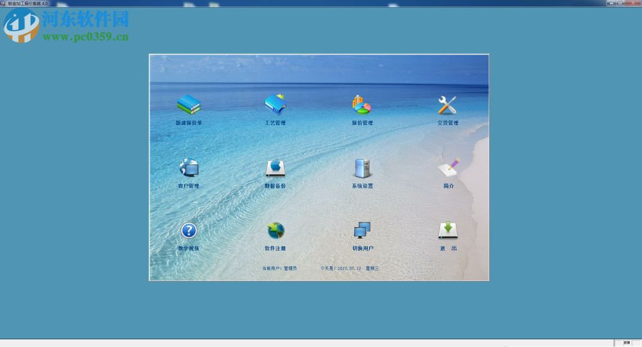Click the 今天是: 2017.07.12 星期三 date text
Screen dimensions: 642x347
point(349,269)
